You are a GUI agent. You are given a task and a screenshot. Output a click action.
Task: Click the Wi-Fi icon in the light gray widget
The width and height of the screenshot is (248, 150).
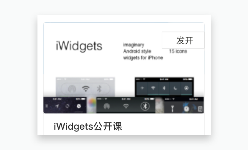coord(86,89)
